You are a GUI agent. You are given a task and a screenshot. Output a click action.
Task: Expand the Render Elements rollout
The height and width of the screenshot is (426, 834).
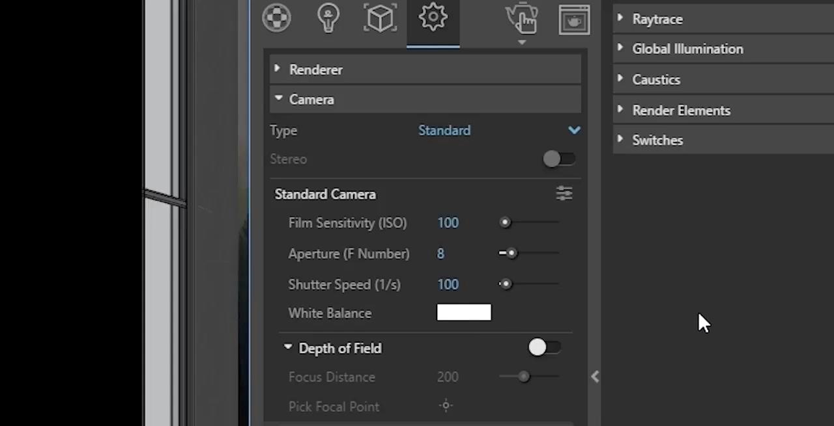[x=680, y=111]
